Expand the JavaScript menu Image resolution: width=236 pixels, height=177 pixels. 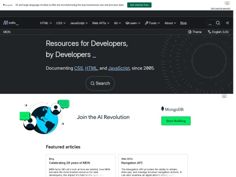[79, 23]
